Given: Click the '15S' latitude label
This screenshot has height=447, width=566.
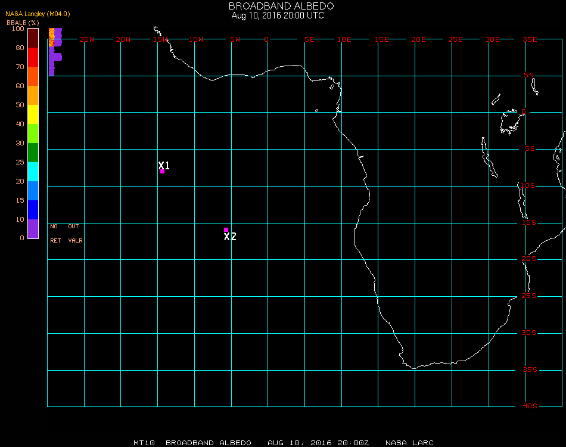Looking at the screenshot, I should 529,222.
